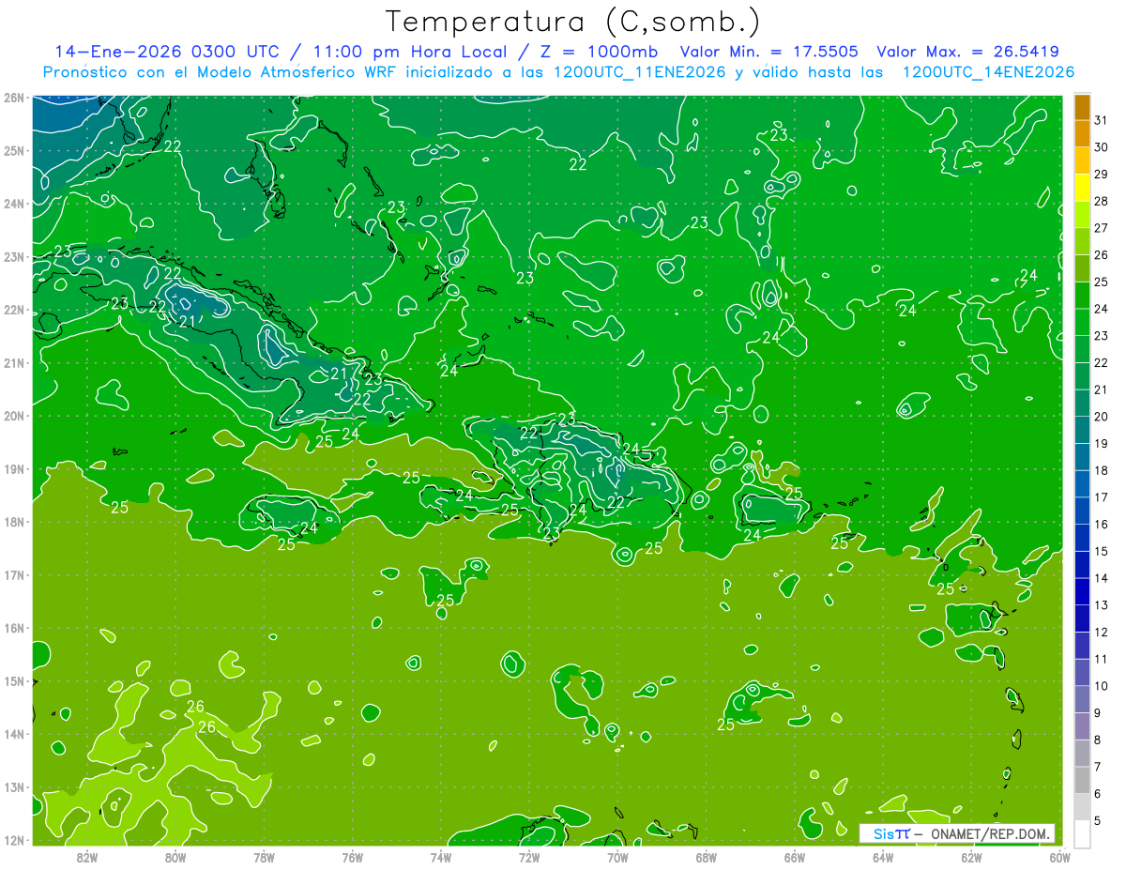Click the '26N' latitude axis label

(x=14, y=98)
